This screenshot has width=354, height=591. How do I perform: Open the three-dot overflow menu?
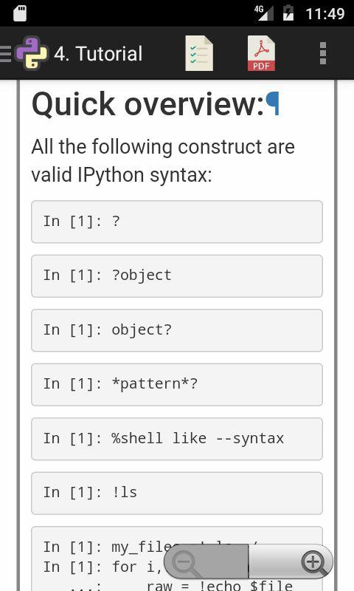tap(323, 53)
